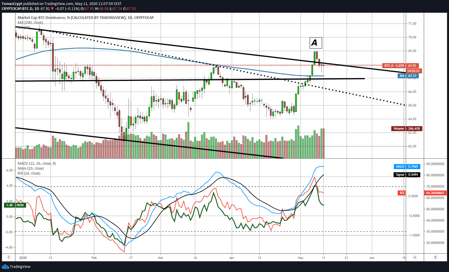Image resolution: width=449 pixels, height=272 pixels.
Task: Click the RSI value 64.36560667 label
Action: (x=435, y=193)
